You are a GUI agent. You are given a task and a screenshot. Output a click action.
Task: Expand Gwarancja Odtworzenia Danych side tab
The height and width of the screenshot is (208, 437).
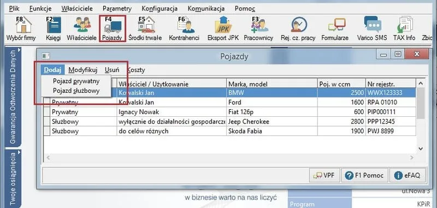point(13,96)
